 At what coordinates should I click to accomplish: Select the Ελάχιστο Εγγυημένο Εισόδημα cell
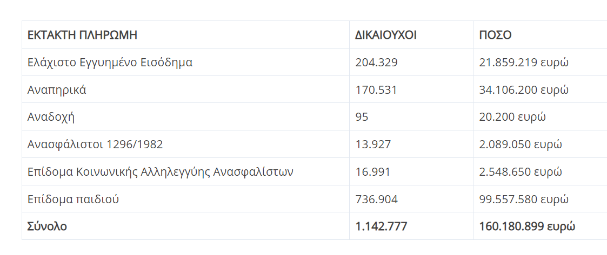(x=110, y=63)
